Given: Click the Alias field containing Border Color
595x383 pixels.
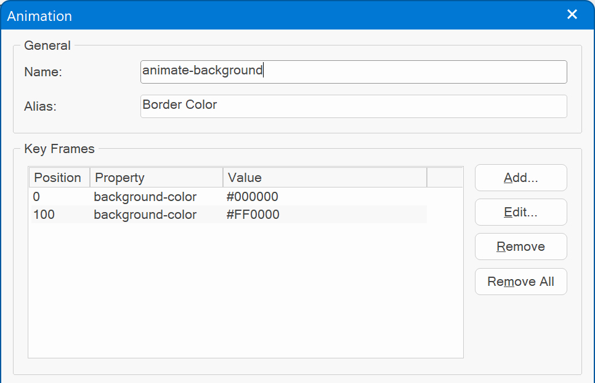Looking at the screenshot, I should pos(353,106).
